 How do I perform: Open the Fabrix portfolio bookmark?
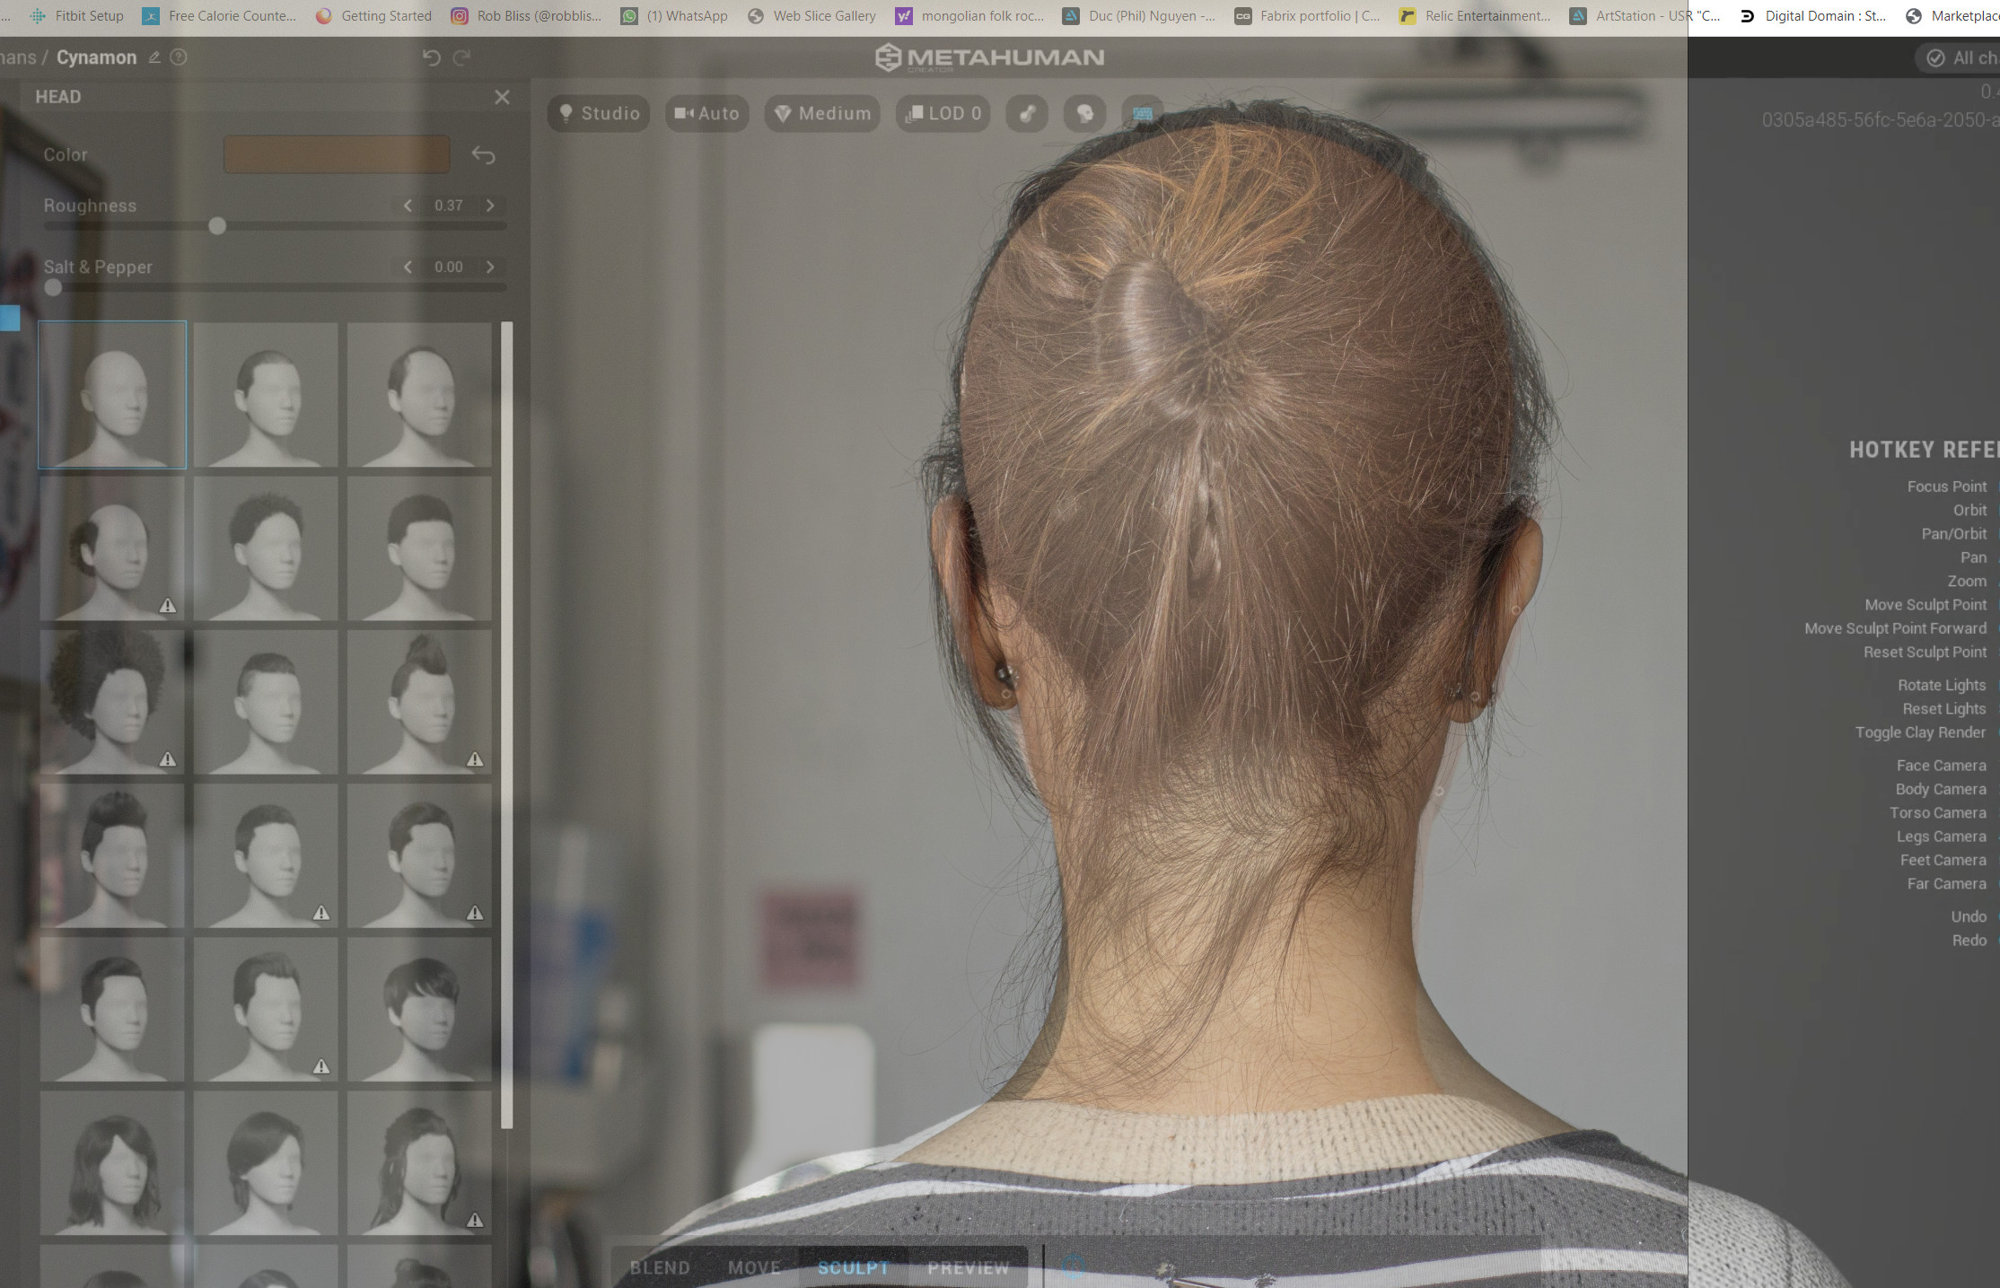pos(1308,16)
